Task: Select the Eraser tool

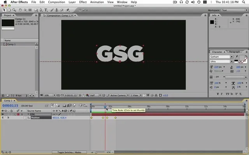Action: [x=61, y=10]
